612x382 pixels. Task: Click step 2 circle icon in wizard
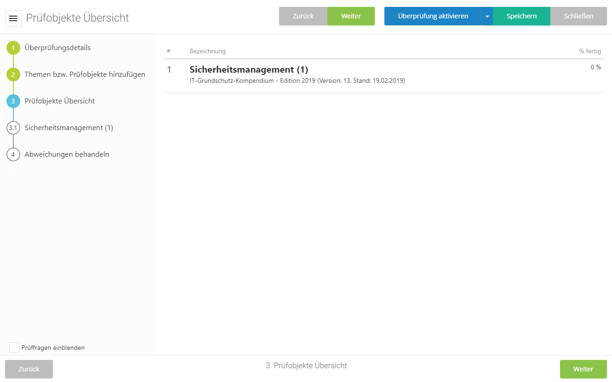click(13, 74)
